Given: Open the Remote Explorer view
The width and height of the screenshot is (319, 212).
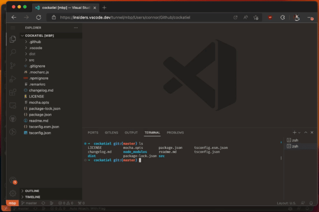Looking at the screenshot, I should pos(13,105).
